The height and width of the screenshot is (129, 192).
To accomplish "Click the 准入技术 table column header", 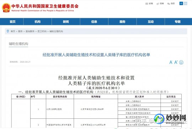I will [x=139, y=97].
